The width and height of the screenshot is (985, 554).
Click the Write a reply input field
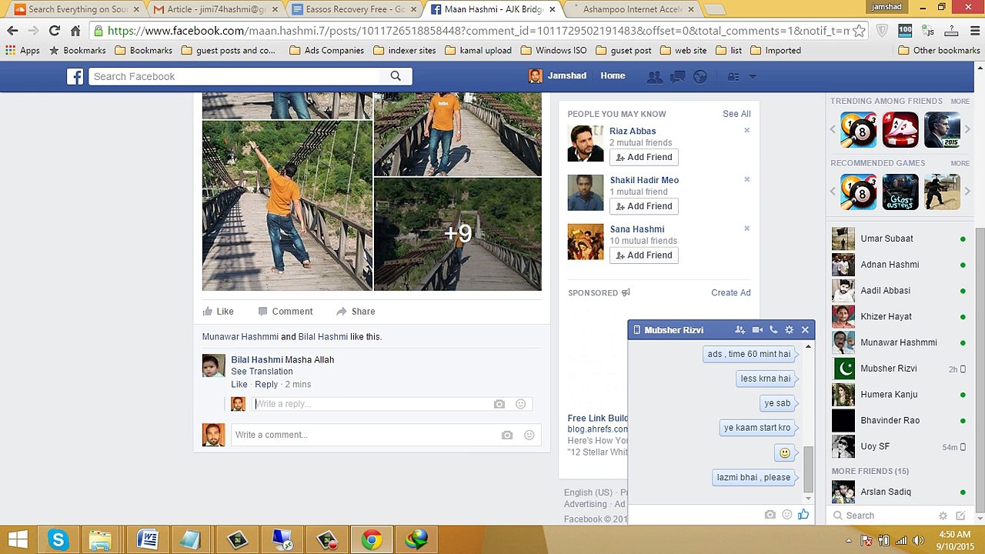coord(392,404)
